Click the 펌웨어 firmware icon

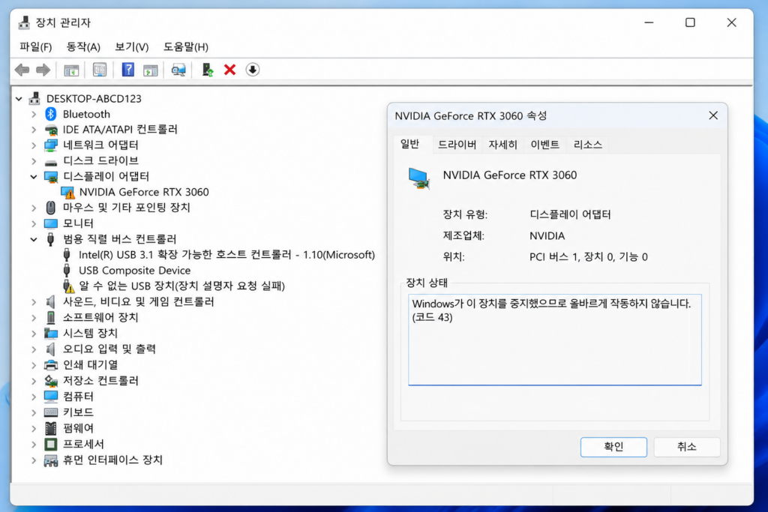[51, 428]
